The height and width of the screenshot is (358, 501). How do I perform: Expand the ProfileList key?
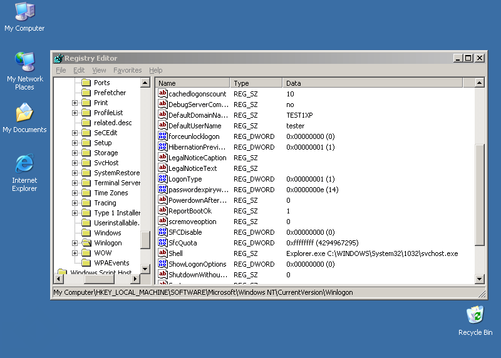coord(75,113)
